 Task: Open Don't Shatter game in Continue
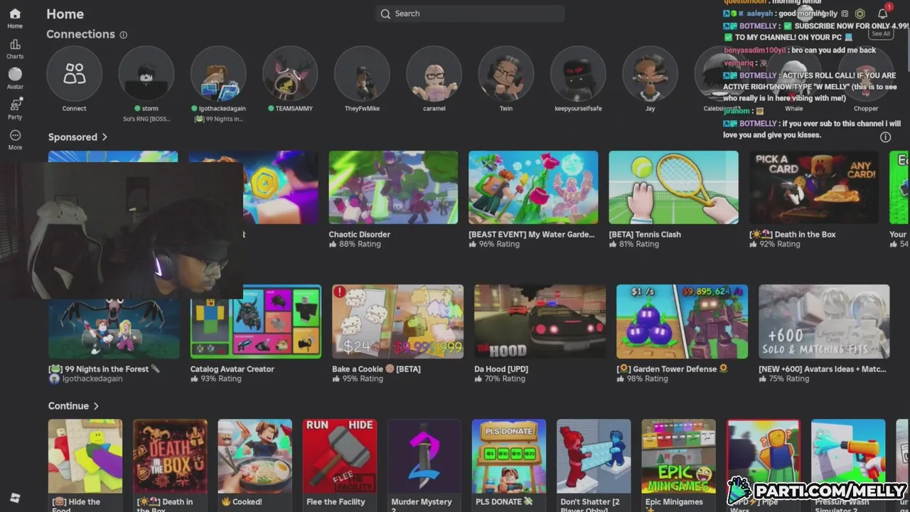click(x=594, y=456)
